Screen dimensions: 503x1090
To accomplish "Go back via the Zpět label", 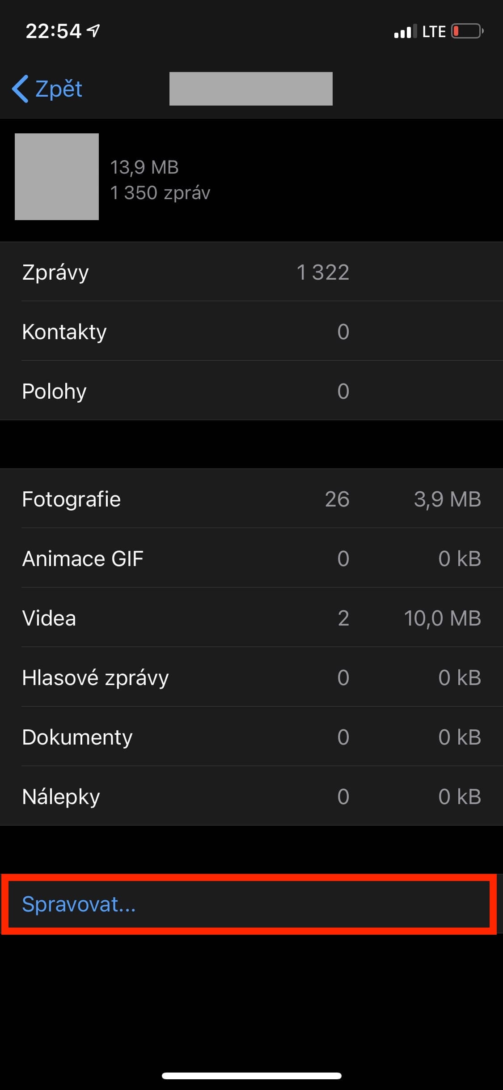I will tap(59, 89).
